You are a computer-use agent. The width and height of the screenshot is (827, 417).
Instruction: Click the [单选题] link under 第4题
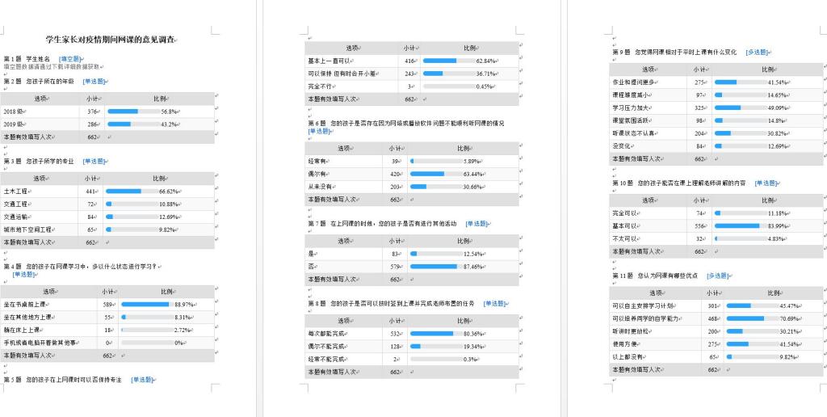(x=25, y=274)
